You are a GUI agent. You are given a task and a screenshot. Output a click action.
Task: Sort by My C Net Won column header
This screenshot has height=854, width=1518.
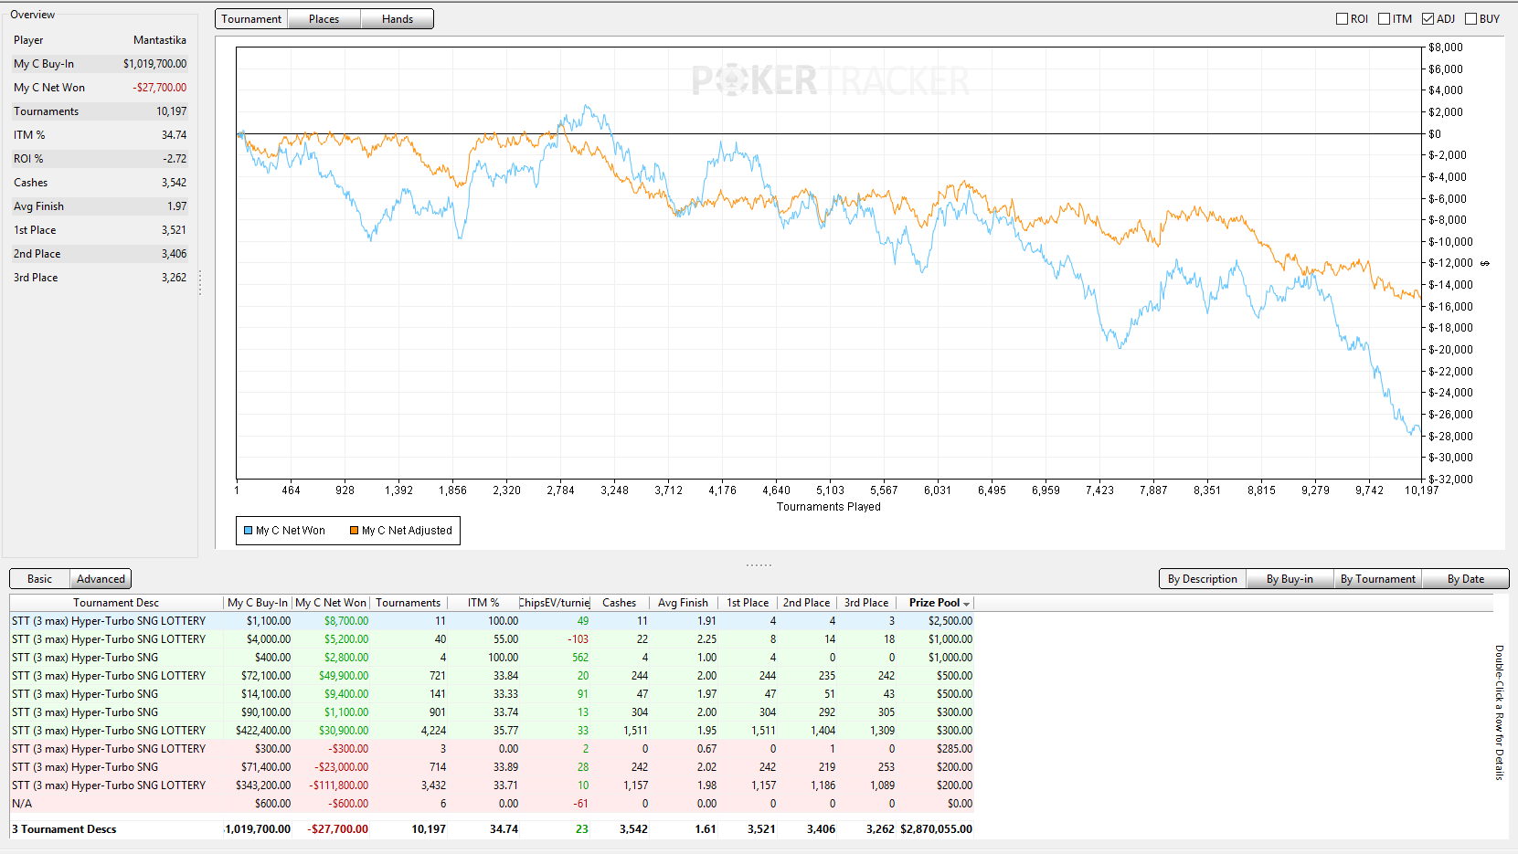coord(331,603)
